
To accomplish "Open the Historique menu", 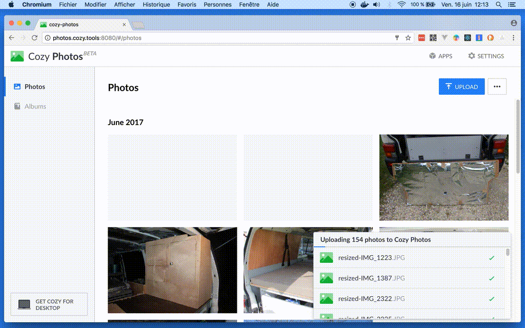I will pos(156,4).
